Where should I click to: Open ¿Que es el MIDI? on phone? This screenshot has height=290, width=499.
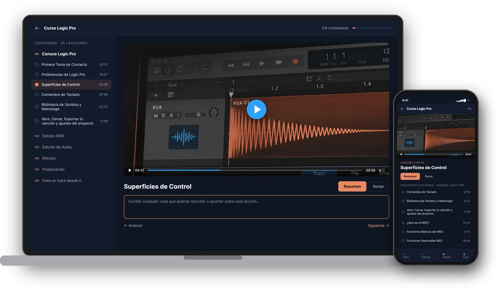[436, 223]
